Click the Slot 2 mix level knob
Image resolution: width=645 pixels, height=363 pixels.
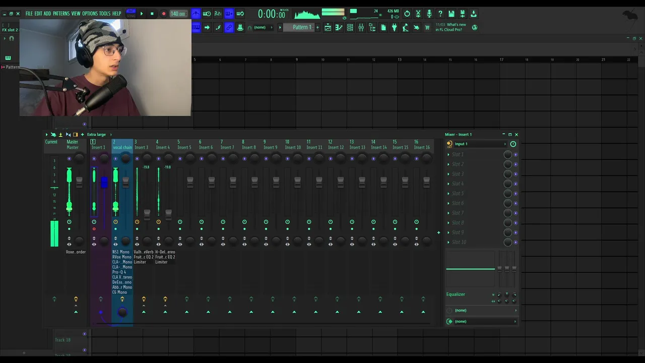point(508,164)
